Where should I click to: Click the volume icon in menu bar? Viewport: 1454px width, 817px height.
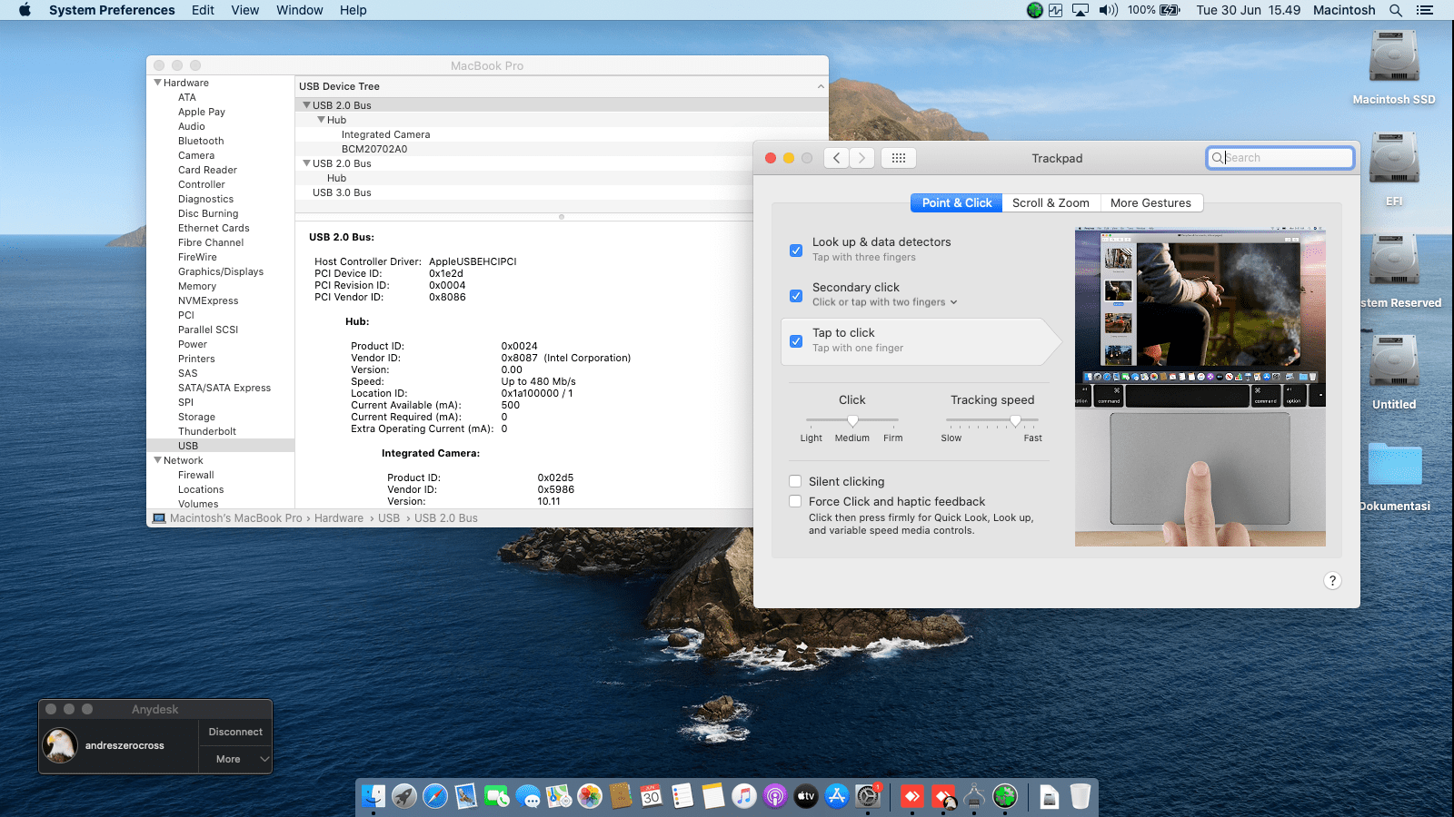(1108, 10)
